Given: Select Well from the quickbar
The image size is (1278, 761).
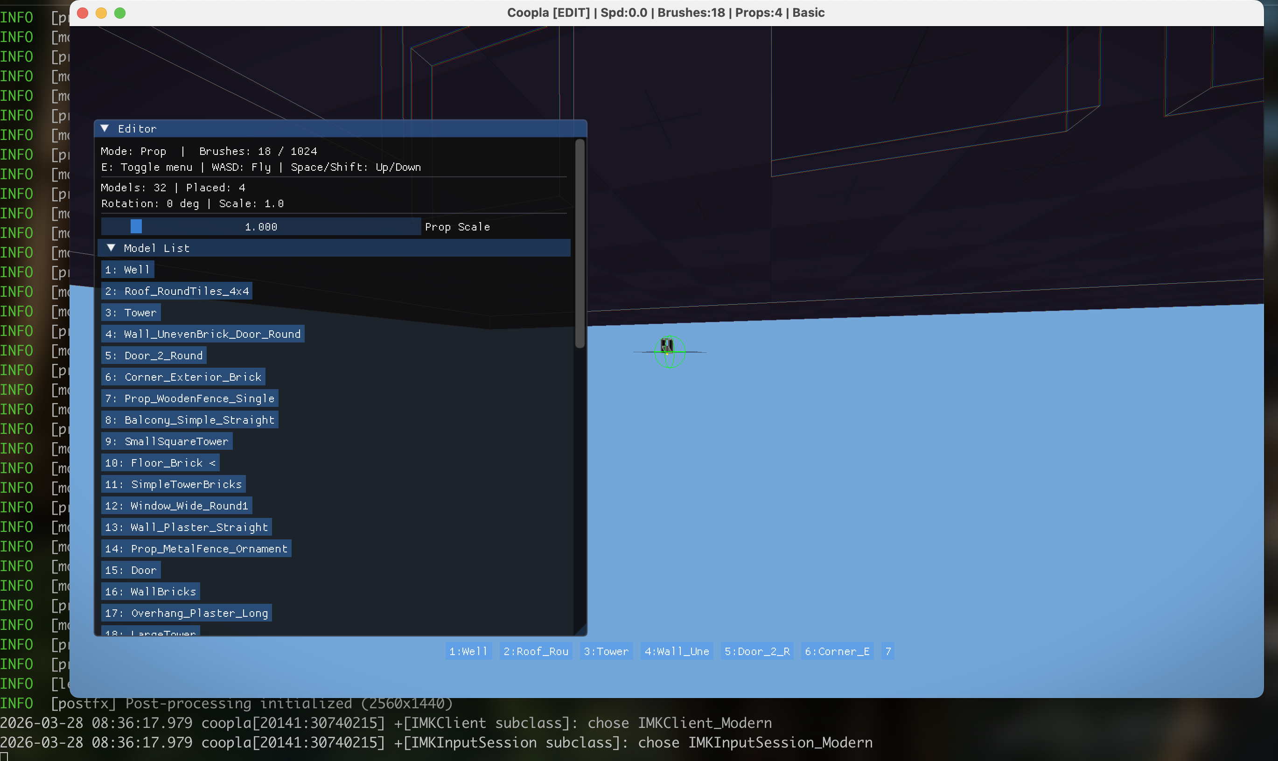Looking at the screenshot, I should [x=468, y=651].
